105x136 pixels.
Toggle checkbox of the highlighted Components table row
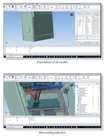[x=77, y=21]
